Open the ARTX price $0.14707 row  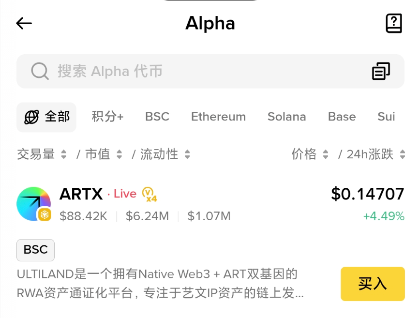367,194
